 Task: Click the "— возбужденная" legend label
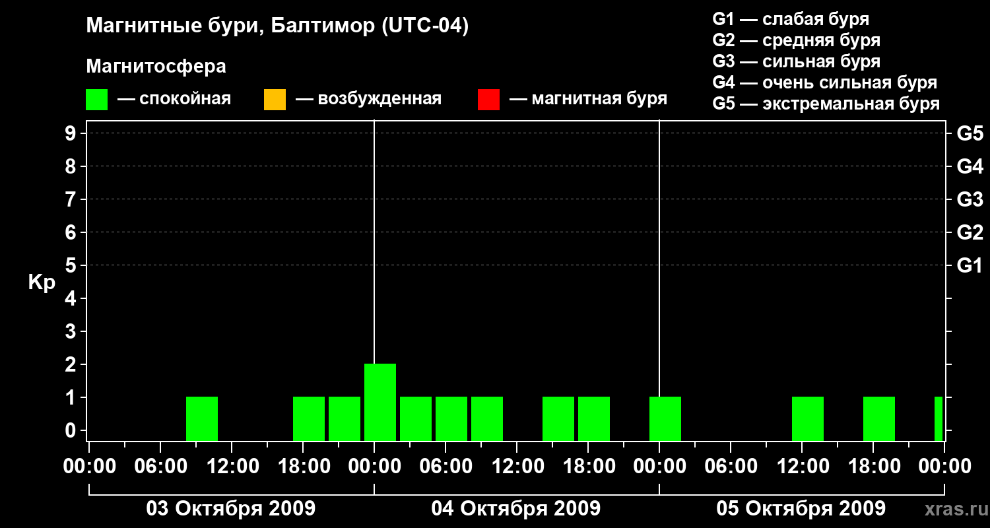coord(368,99)
